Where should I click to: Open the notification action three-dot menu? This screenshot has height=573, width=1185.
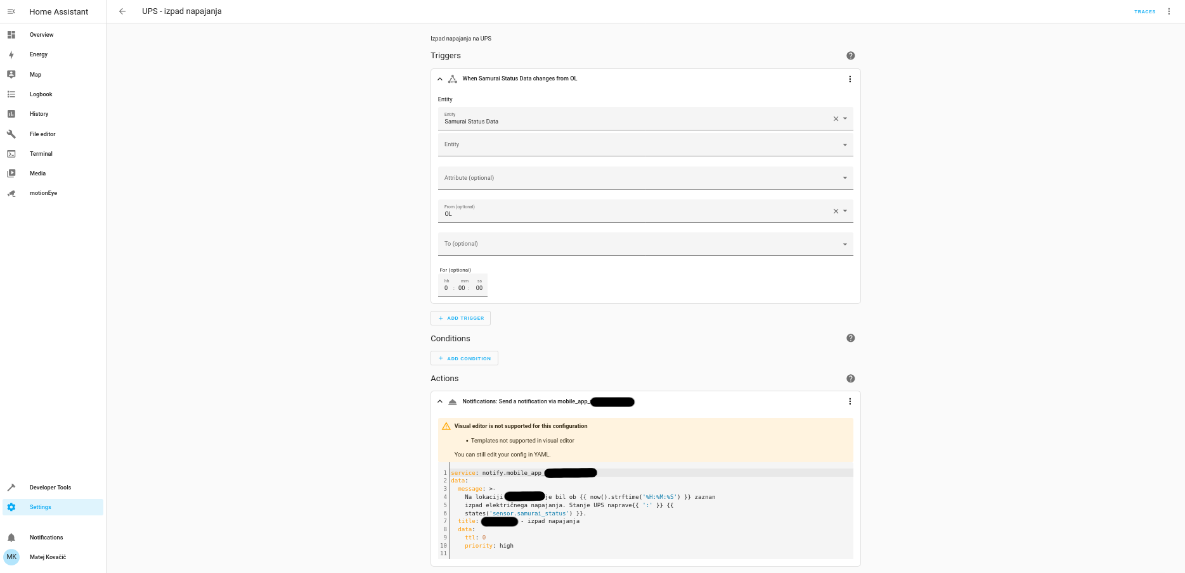click(x=850, y=401)
